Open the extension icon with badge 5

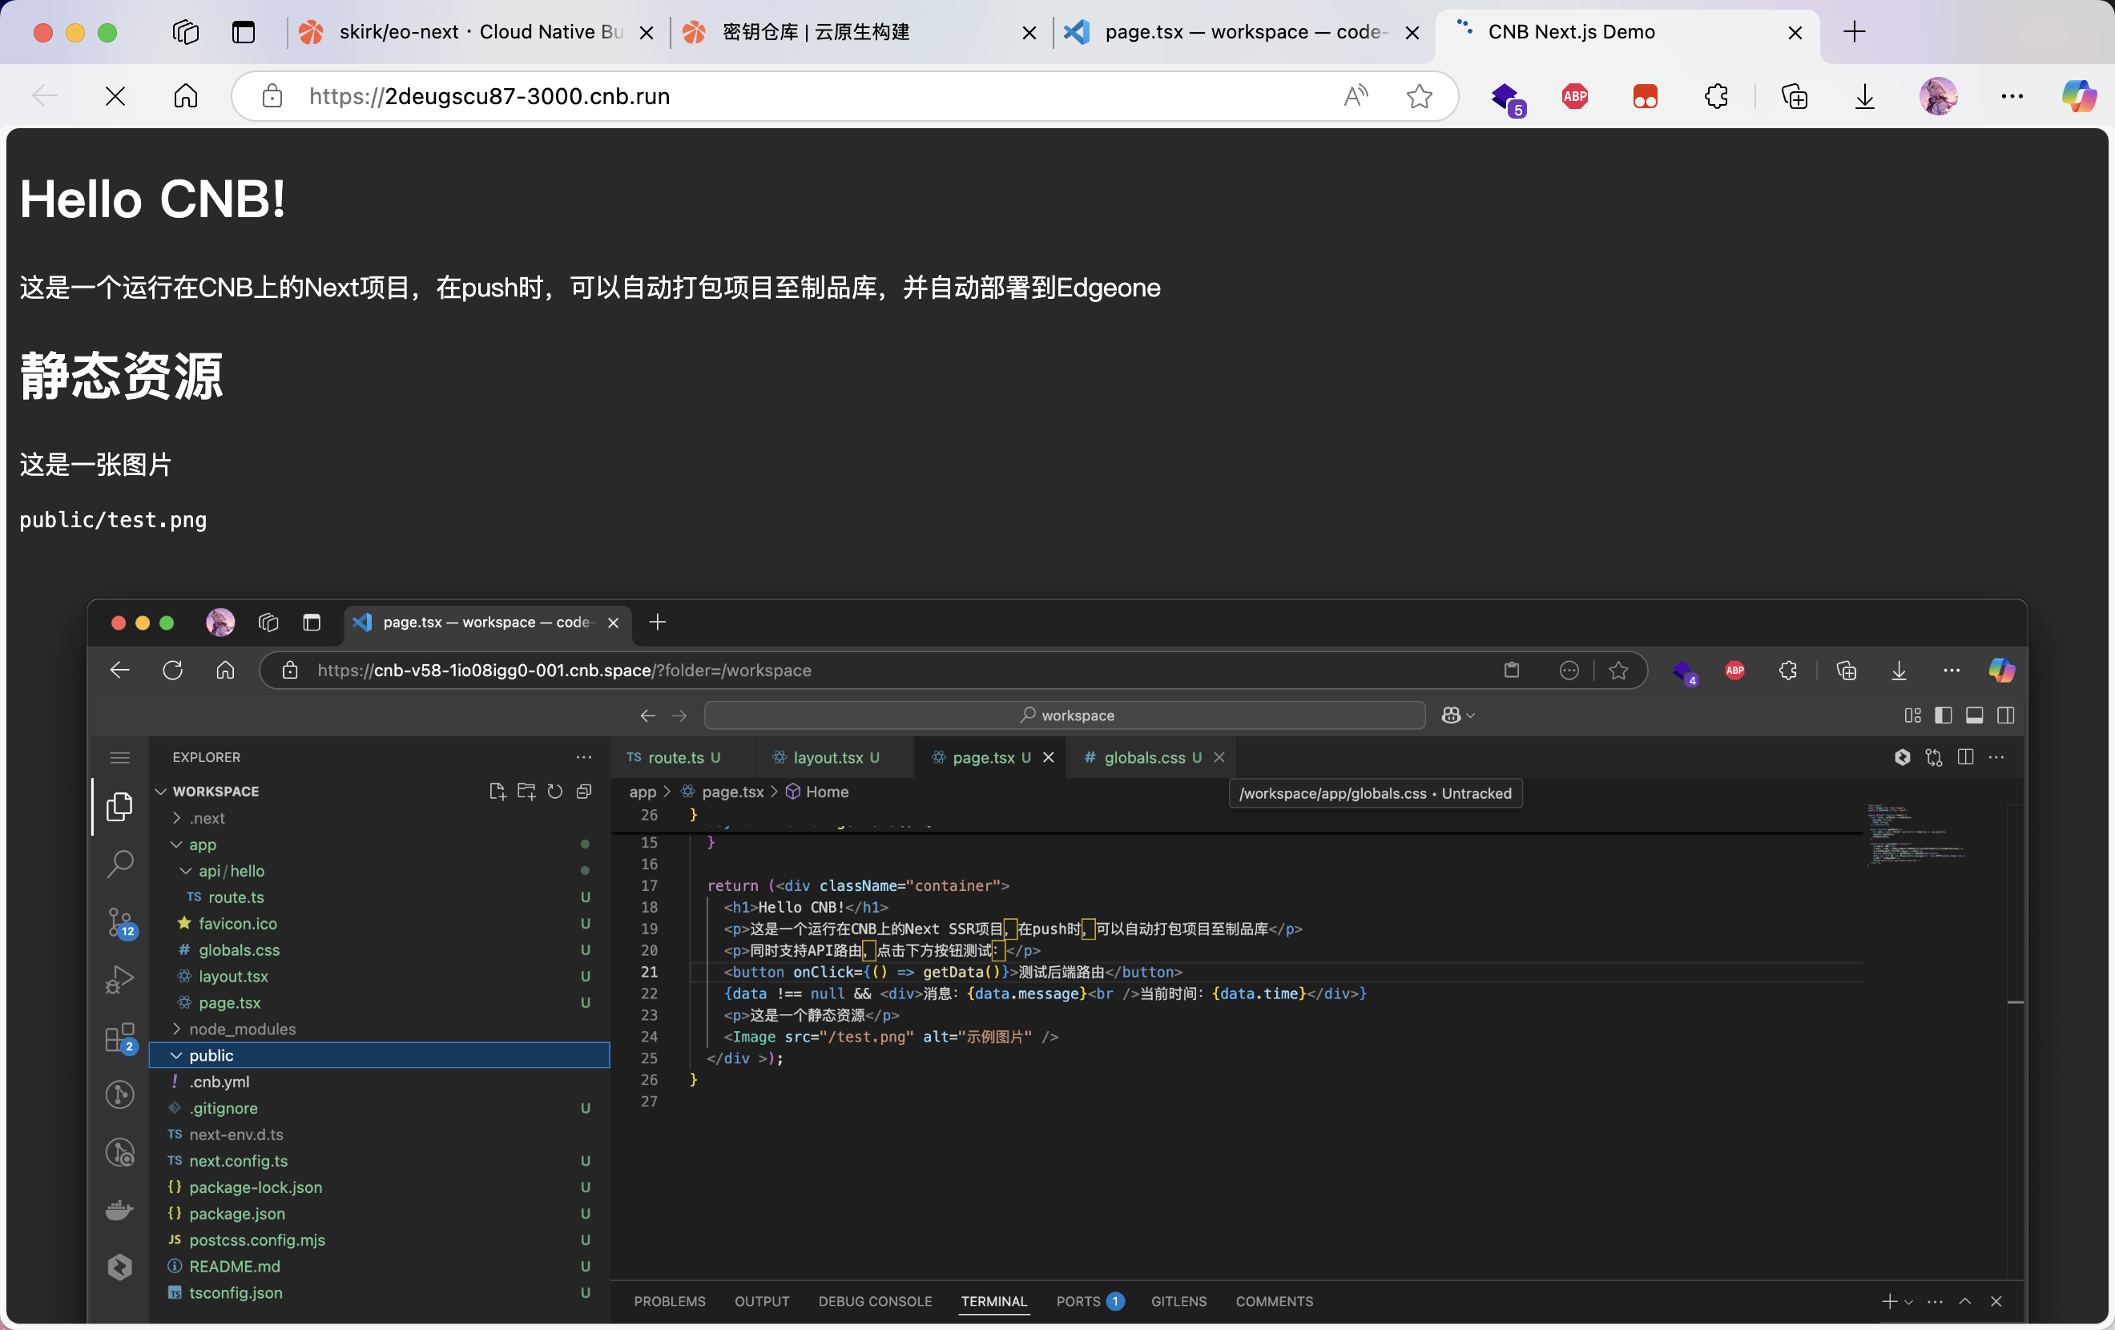pos(1507,98)
